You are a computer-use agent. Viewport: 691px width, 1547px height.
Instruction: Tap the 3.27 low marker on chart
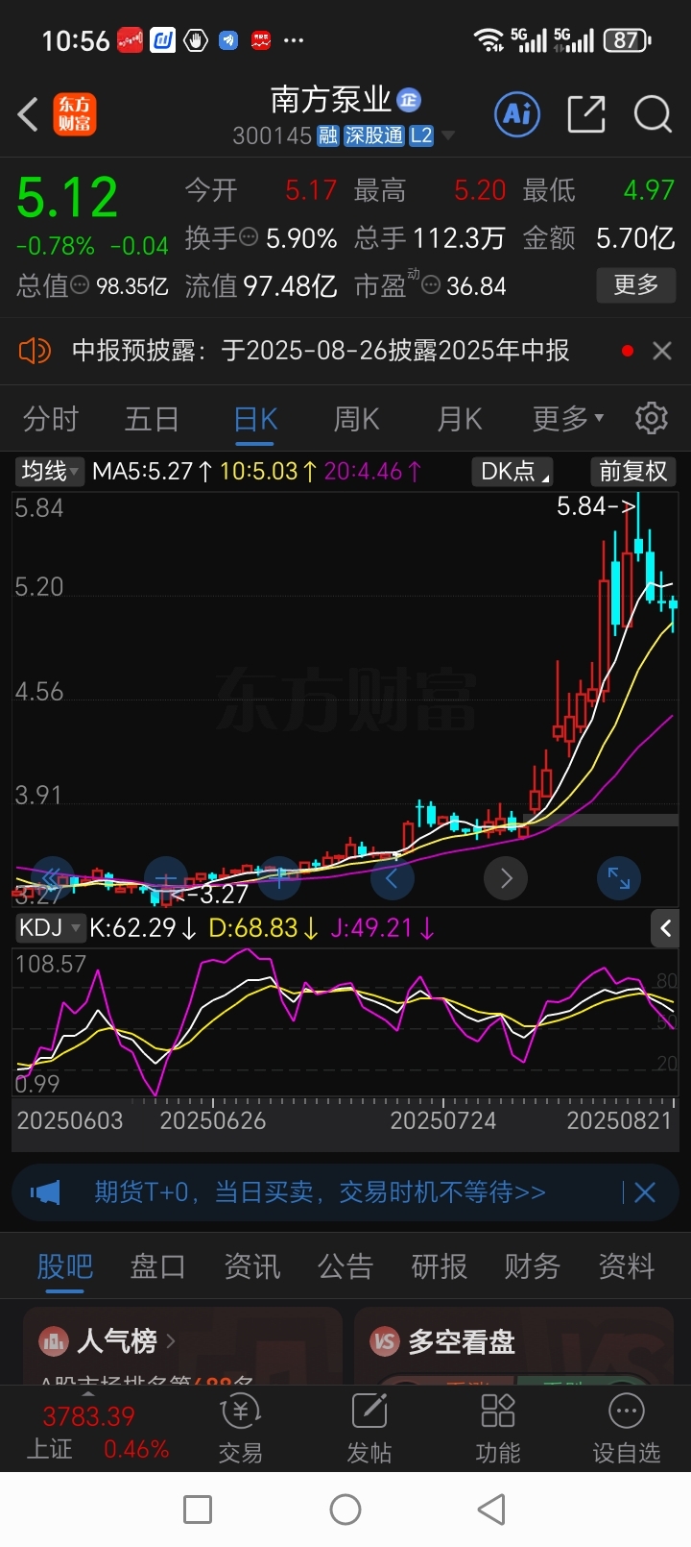point(211,895)
